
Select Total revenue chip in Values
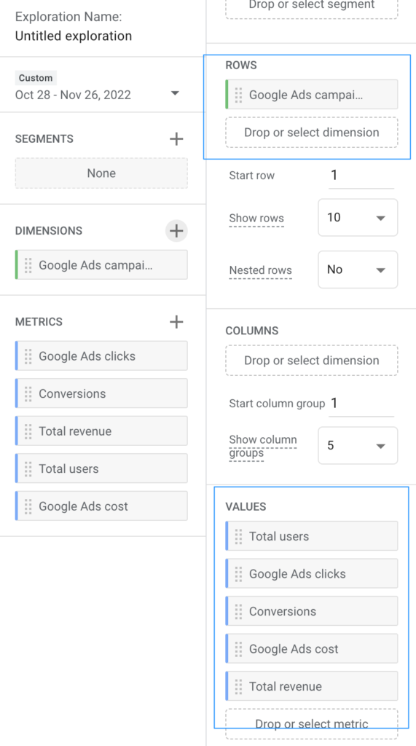click(312, 686)
